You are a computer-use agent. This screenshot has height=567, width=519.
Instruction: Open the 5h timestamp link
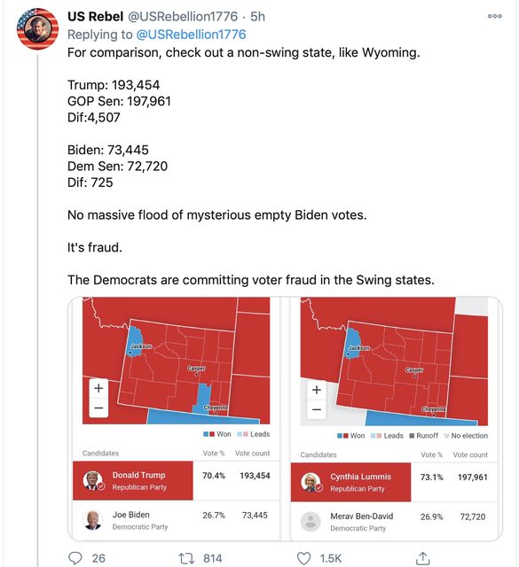[257, 16]
